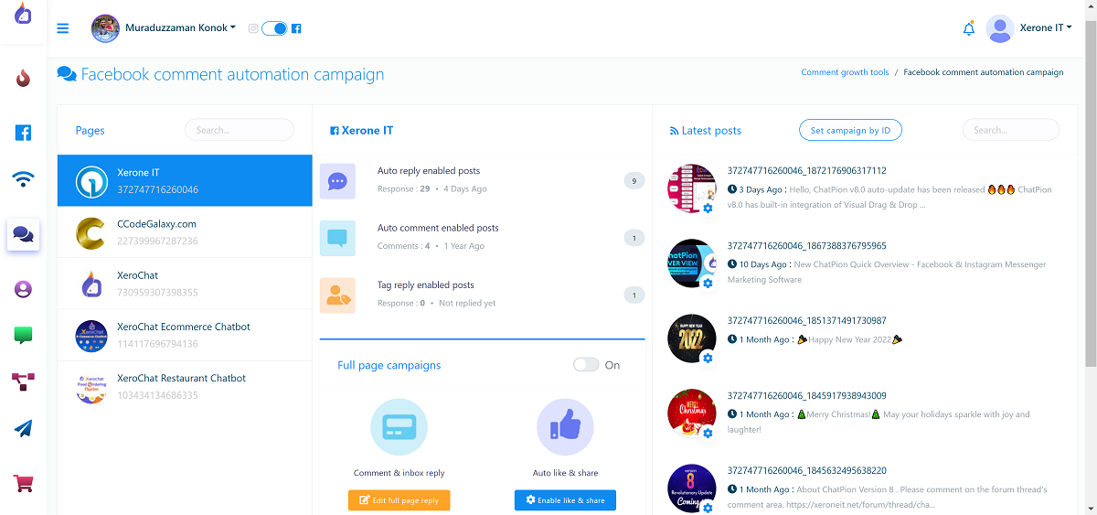Click the 1 badge on Auto comment row
Screen dimensions: 1097x515
pos(634,238)
